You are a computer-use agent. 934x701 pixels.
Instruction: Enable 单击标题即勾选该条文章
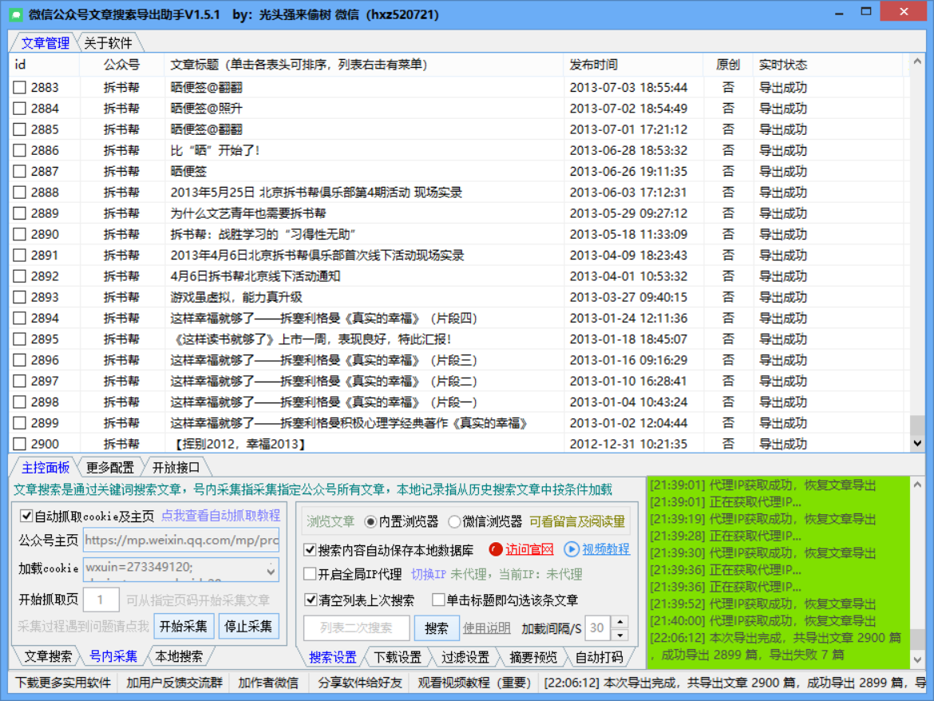[438, 600]
